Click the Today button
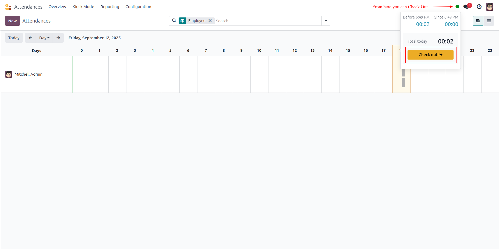 (14, 38)
